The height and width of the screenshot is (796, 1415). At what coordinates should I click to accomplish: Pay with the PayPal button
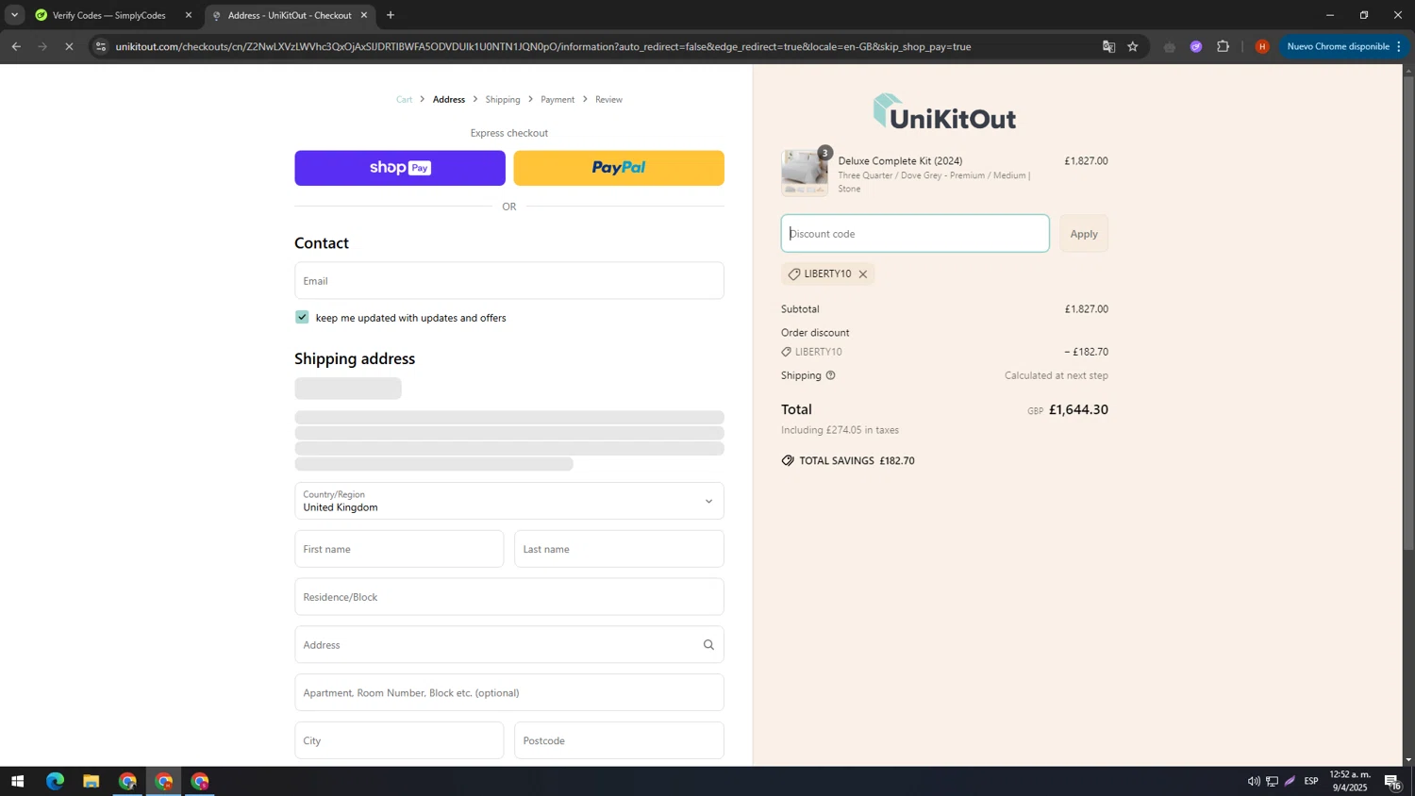[x=619, y=168]
